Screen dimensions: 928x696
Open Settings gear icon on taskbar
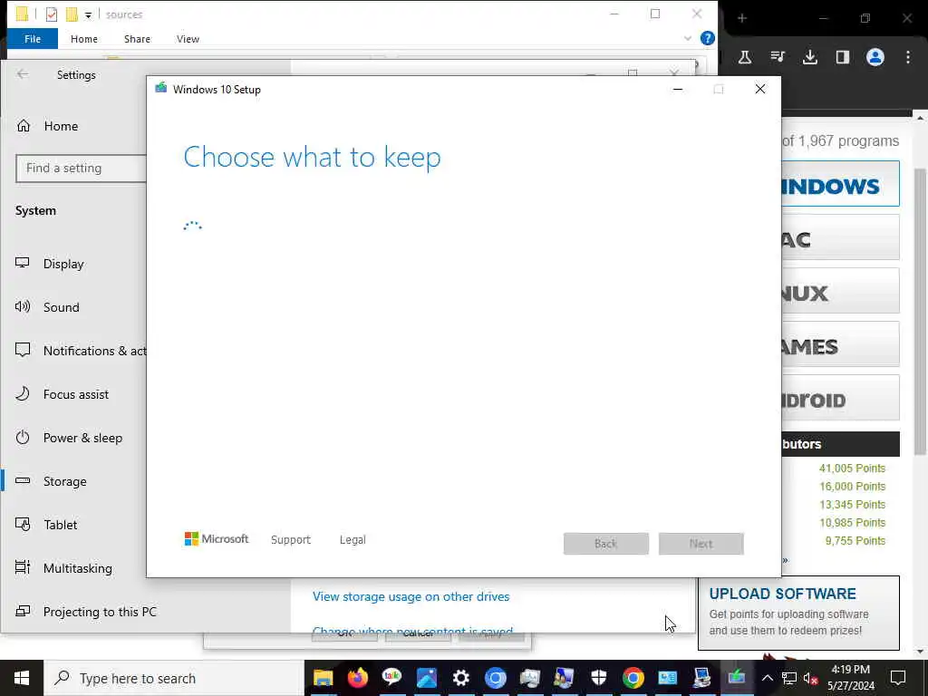[461, 678]
